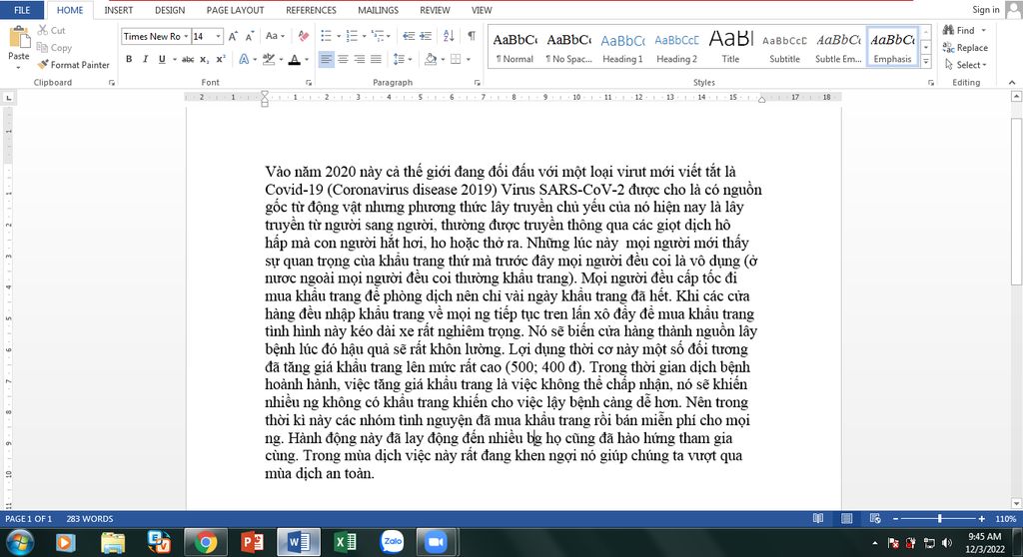Image resolution: width=1023 pixels, height=557 pixels.
Task: Decrease font size with Shrink Font
Action: (249, 37)
